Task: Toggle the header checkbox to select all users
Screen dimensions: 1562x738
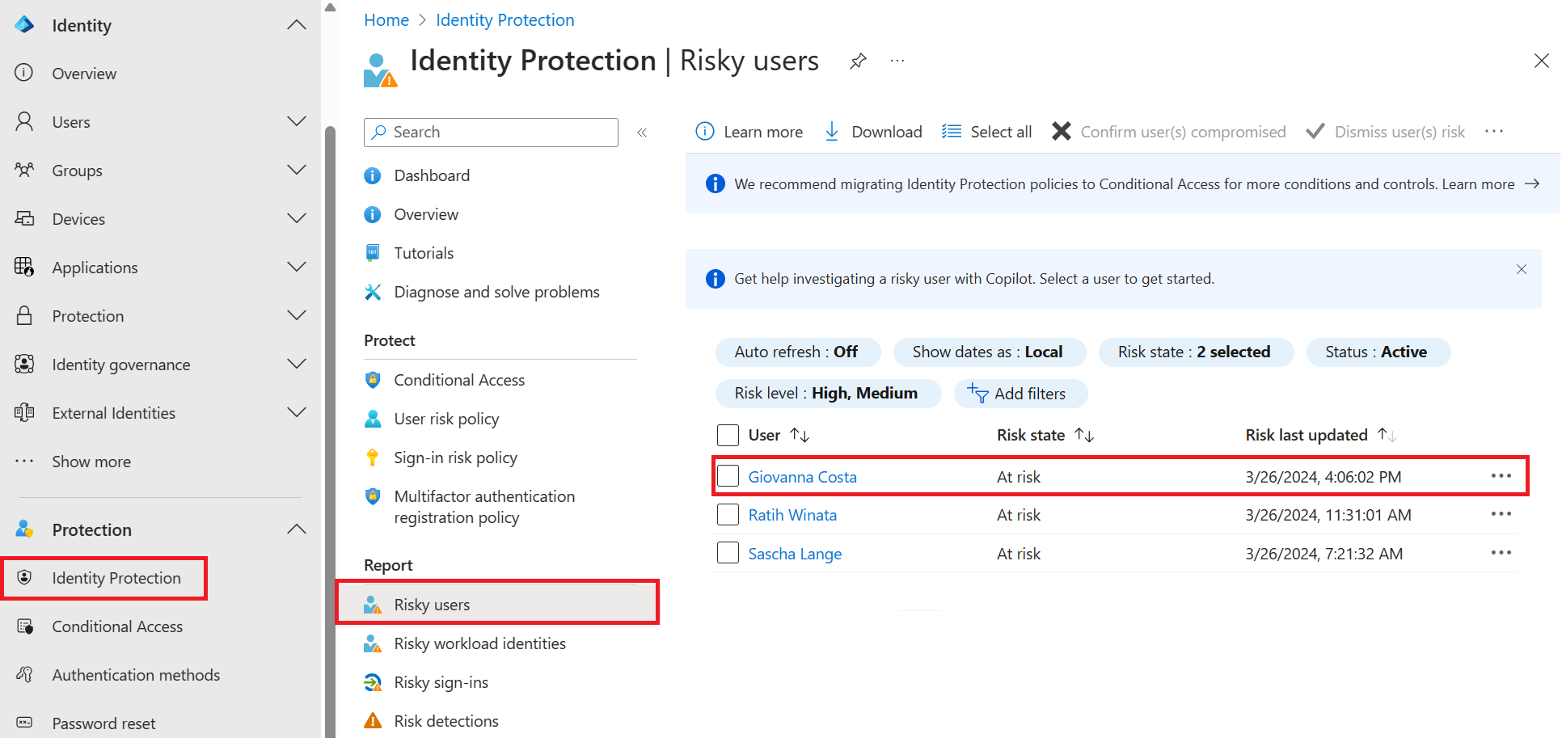Action: pos(728,434)
